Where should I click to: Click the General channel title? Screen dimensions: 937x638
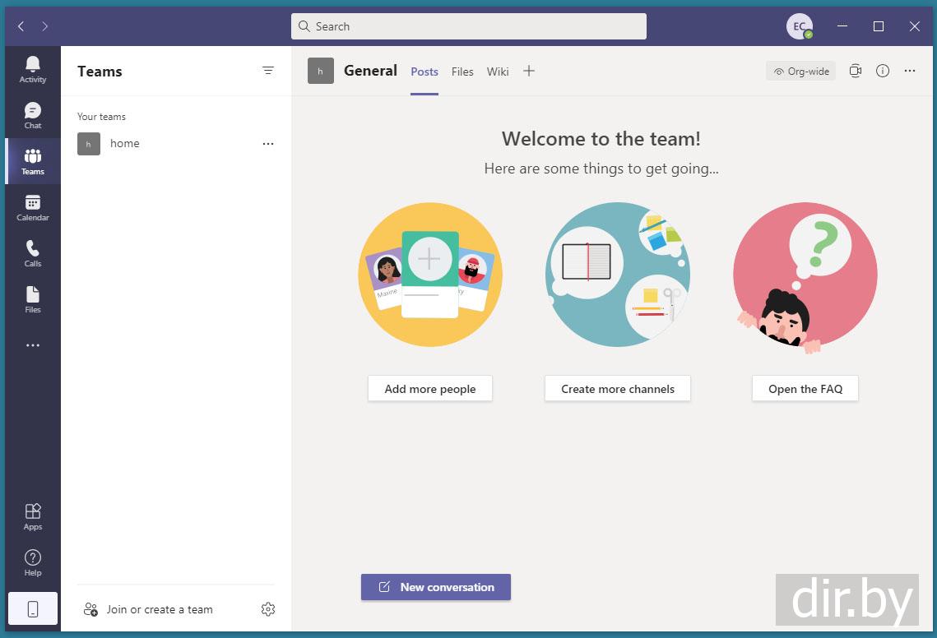[x=370, y=71]
